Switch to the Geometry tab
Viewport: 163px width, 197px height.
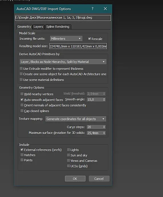[x=24, y=27]
